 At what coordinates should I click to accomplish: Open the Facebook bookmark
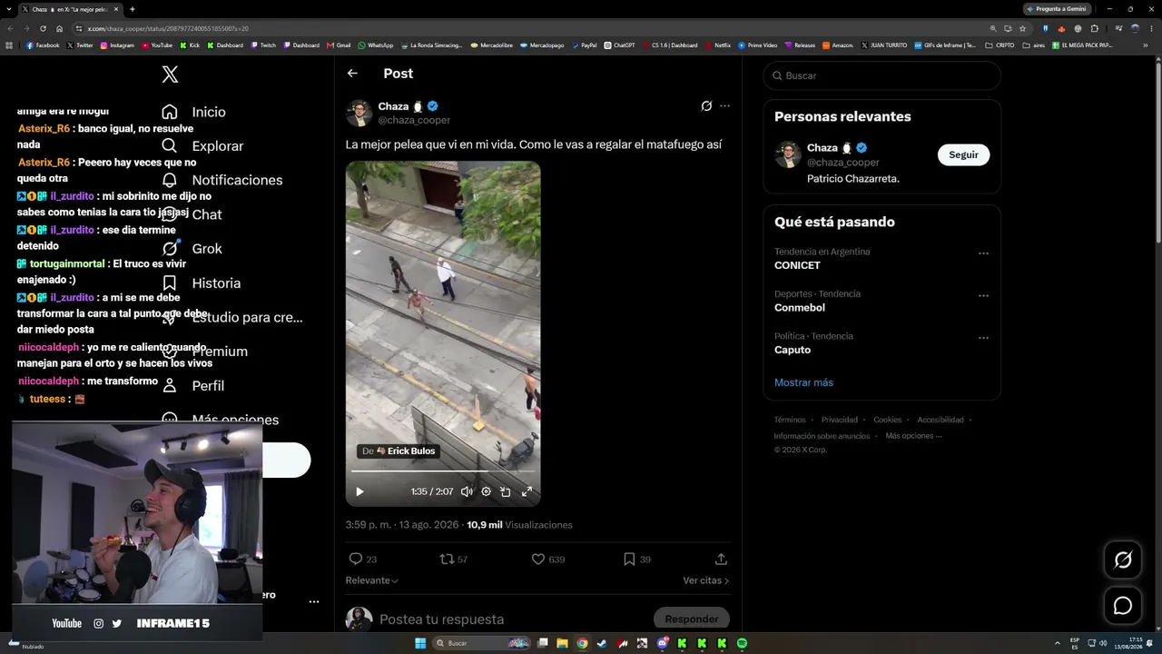(43, 45)
